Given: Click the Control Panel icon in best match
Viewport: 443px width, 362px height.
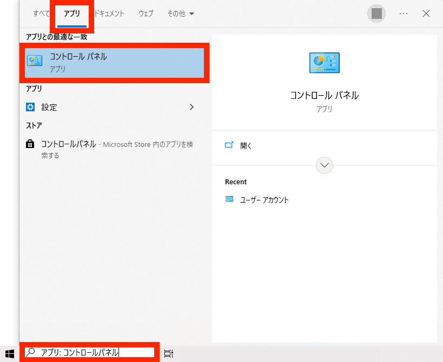Looking at the screenshot, I should click(x=35, y=61).
